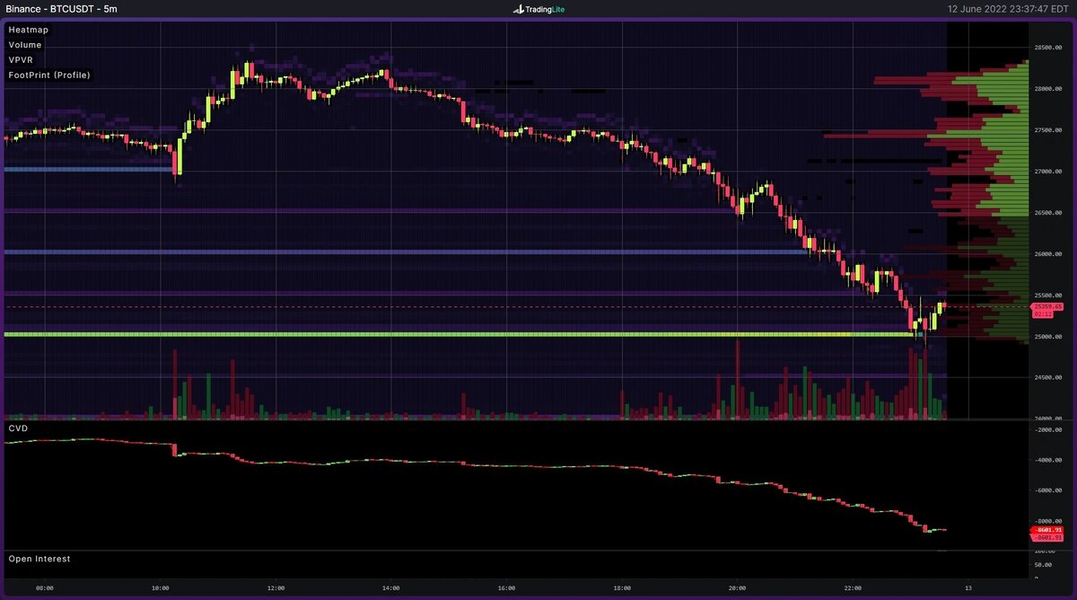Viewport: 1077px width, 600px height.
Task: Click the current price tag showing 25359.65
Action: pyautogui.click(x=1049, y=306)
